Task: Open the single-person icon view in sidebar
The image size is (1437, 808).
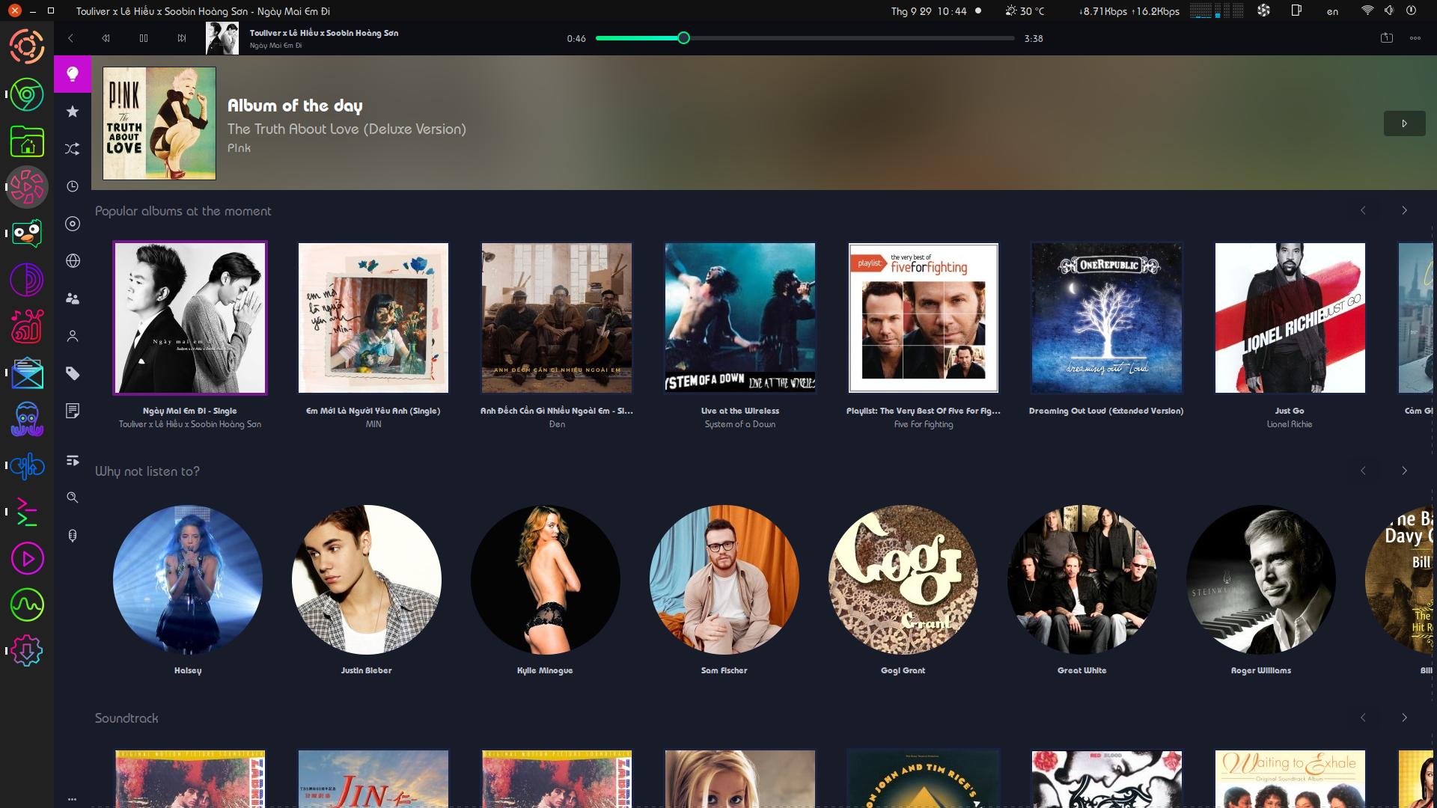Action: pyautogui.click(x=73, y=336)
